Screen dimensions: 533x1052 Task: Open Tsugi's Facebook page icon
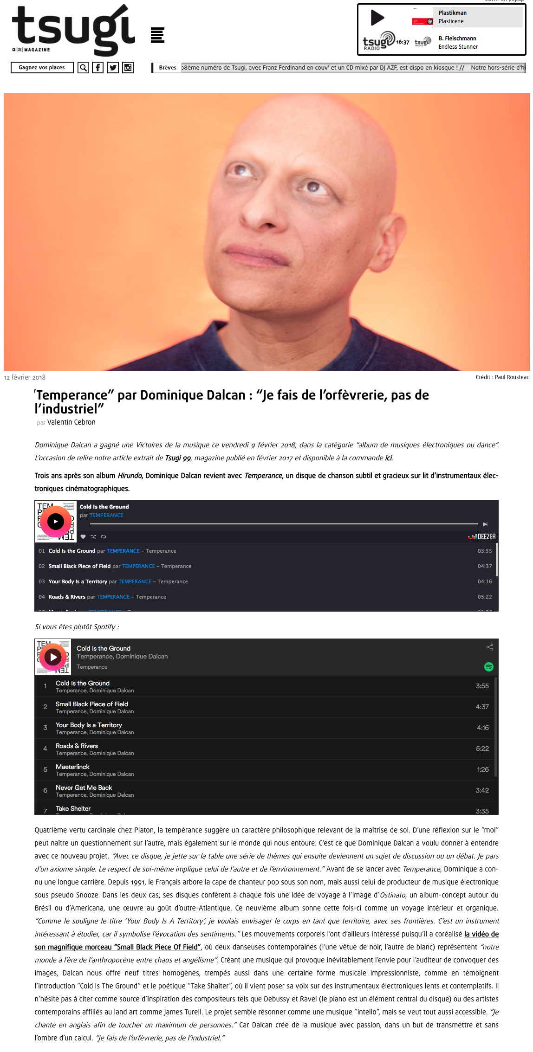[x=98, y=68]
